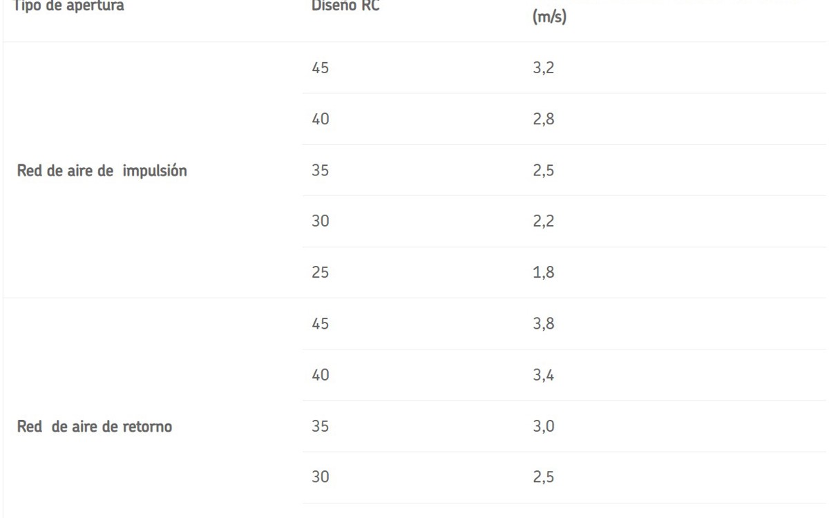This screenshot has width=829, height=518.
Task: Click the 3,8 velocity value cell
Action: [537, 324]
